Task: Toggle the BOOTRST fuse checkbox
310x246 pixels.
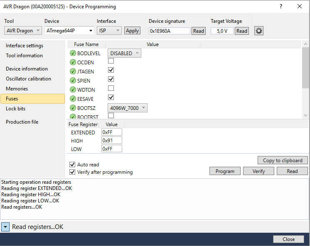Action: pyautogui.click(x=111, y=115)
